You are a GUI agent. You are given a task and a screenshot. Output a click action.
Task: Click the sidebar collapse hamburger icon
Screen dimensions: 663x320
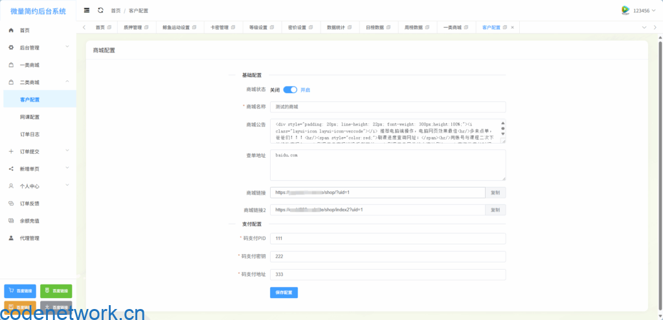87,10
